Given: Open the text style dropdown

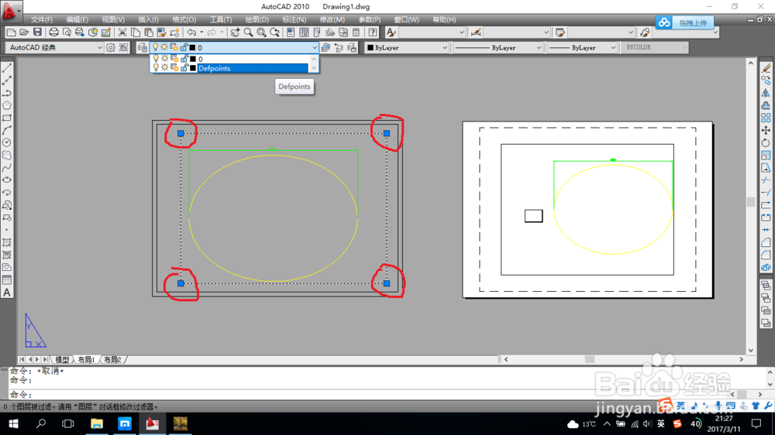Looking at the screenshot, I should [x=462, y=33].
